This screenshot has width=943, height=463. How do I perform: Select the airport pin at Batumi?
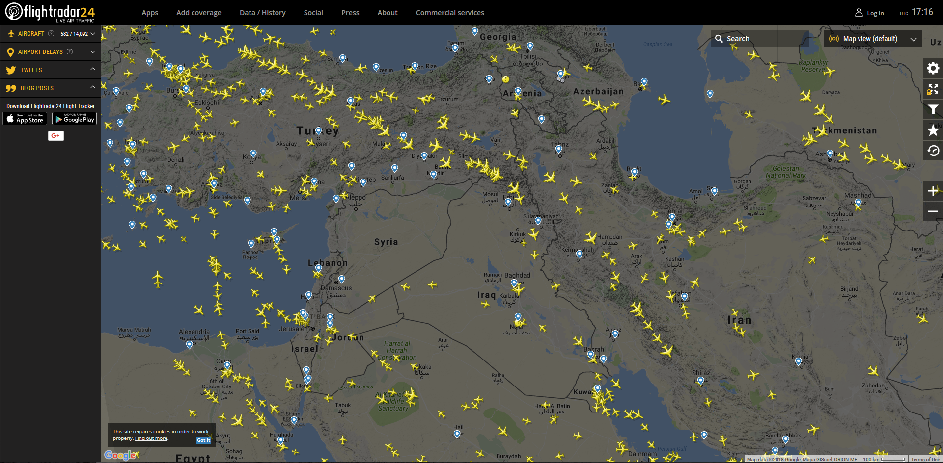click(455, 48)
